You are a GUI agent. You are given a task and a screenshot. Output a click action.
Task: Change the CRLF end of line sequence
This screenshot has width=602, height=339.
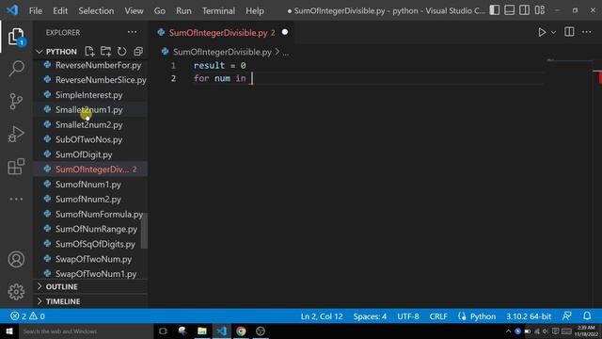[x=438, y=316]
